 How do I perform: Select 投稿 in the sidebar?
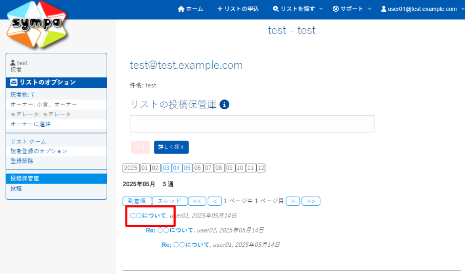point(16,188)
